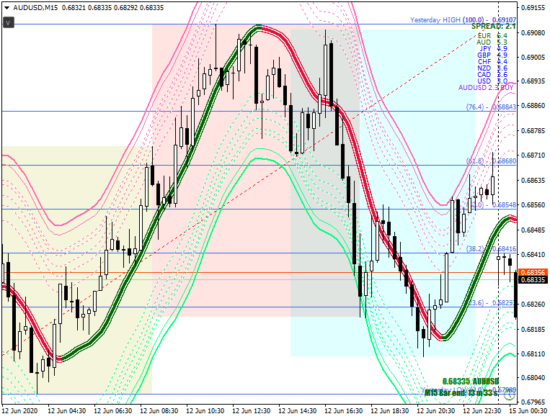
Task: Click the green 0.68335 AUDUSD price label
Action: [471, 381]
